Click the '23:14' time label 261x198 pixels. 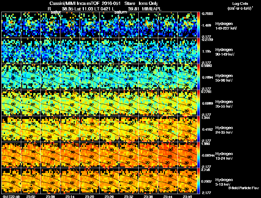tap(70, 196)
